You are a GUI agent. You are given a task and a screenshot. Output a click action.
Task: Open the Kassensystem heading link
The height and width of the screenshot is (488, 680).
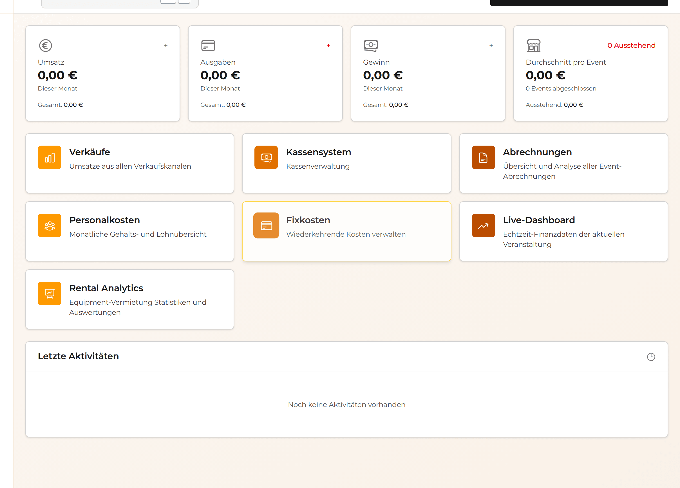[318, 152]
